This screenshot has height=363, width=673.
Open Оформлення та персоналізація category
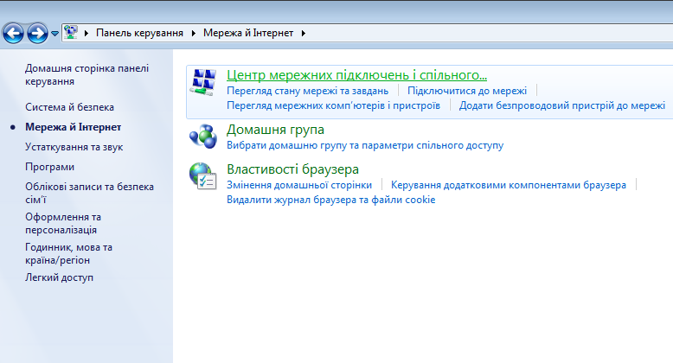(x=63, y=223)
